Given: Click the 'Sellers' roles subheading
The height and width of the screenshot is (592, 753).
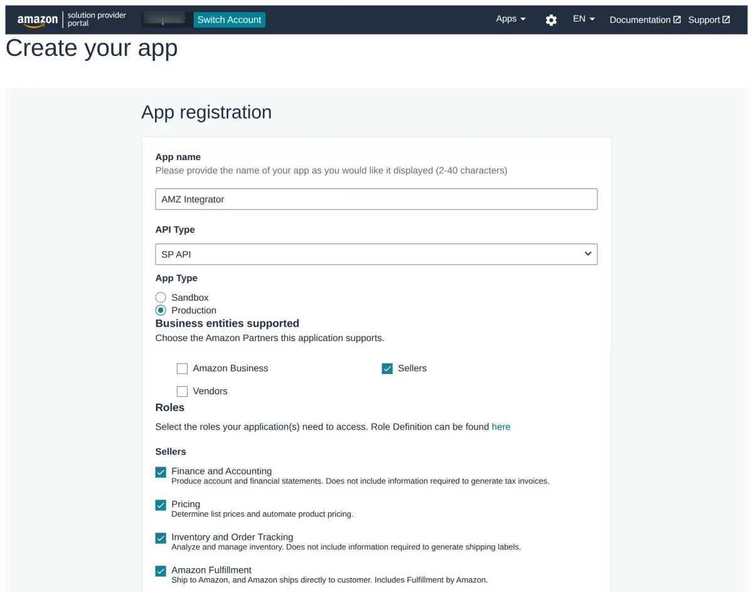Looking at the screenshot, I should coord(171,451).
